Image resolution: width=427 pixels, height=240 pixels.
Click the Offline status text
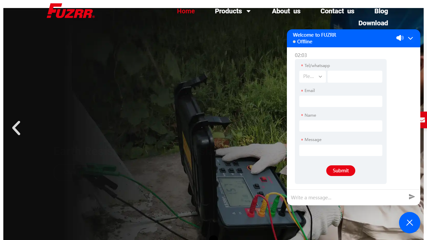click(305, 42)
